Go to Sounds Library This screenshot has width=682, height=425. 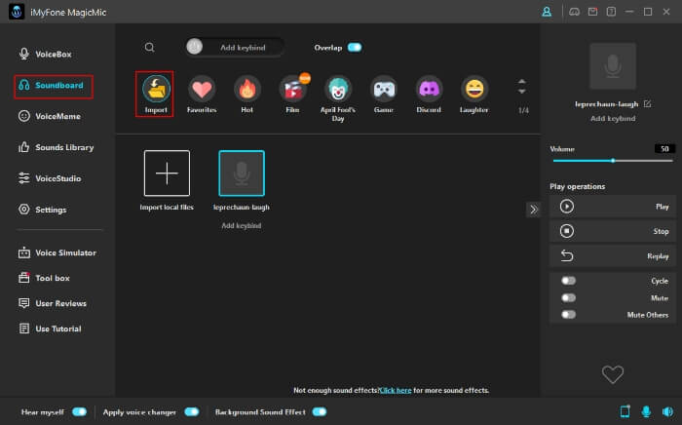point(56,147)
